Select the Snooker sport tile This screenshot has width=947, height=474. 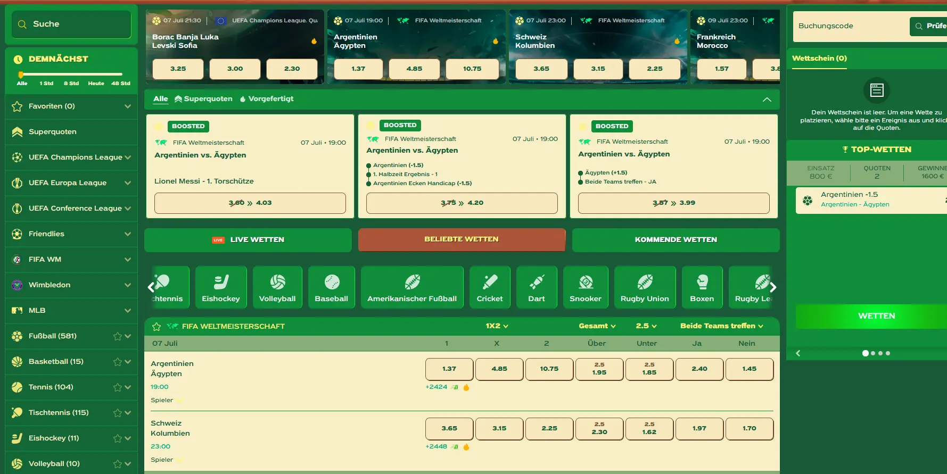tap(586, 287)
